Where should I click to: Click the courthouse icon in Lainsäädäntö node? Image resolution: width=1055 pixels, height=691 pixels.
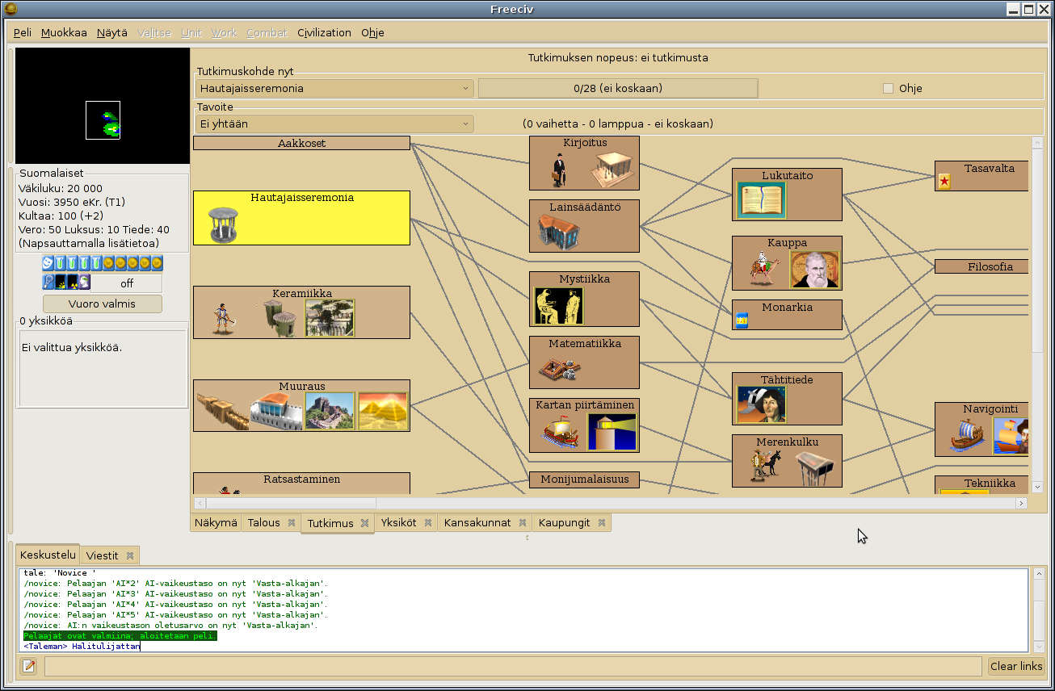[x=561, y=232]
